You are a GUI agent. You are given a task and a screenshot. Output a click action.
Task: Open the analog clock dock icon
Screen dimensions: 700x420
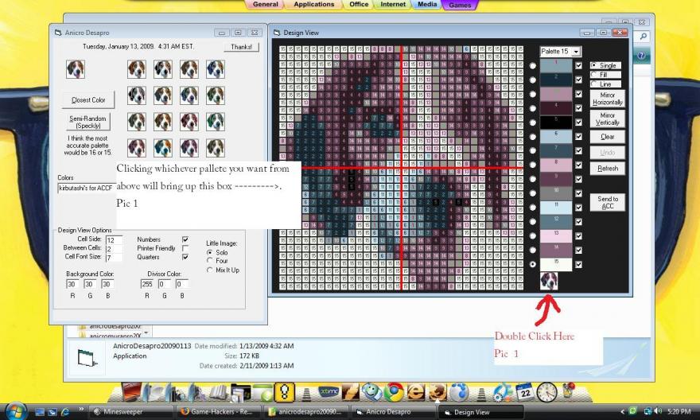[547, 392]
